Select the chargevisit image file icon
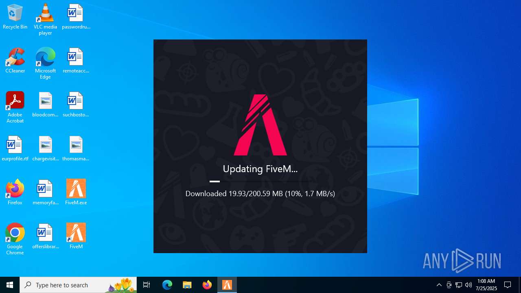 tap(45, 149)
